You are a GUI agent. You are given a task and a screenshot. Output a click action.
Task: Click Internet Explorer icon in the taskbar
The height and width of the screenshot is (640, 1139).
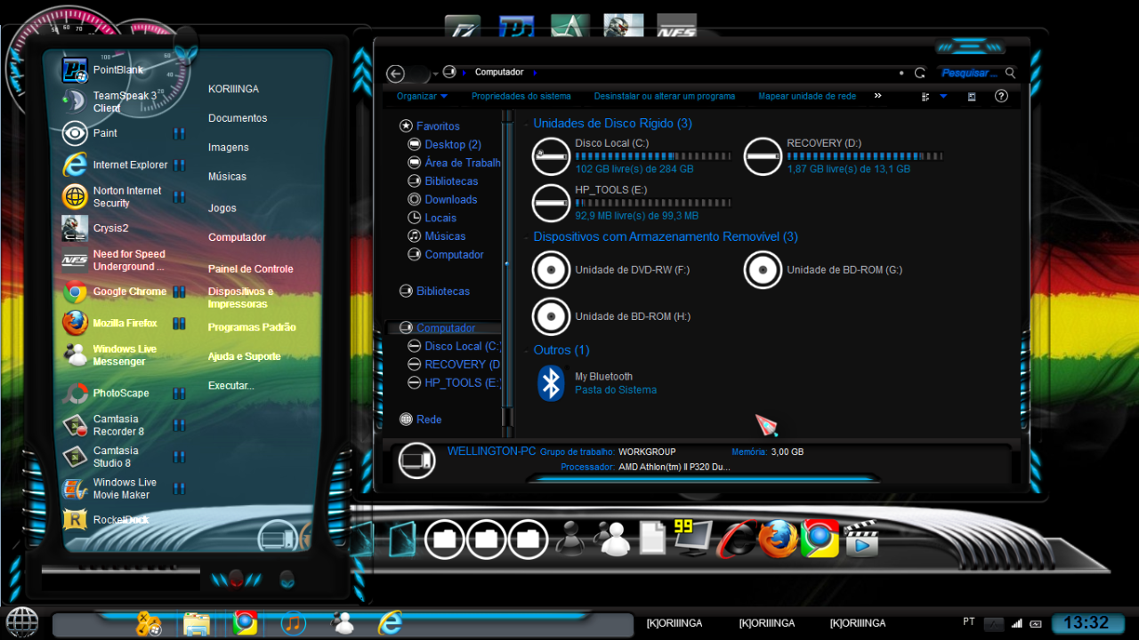(390, 623)
